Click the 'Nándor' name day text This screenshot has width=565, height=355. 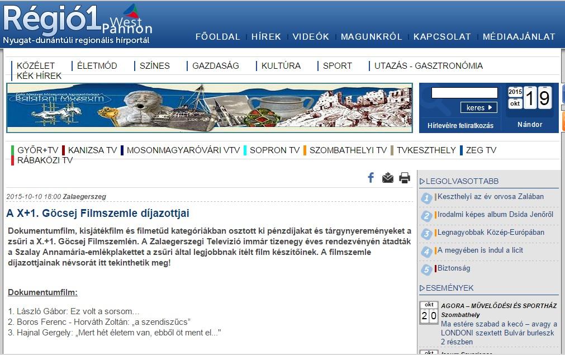point(530,125)
